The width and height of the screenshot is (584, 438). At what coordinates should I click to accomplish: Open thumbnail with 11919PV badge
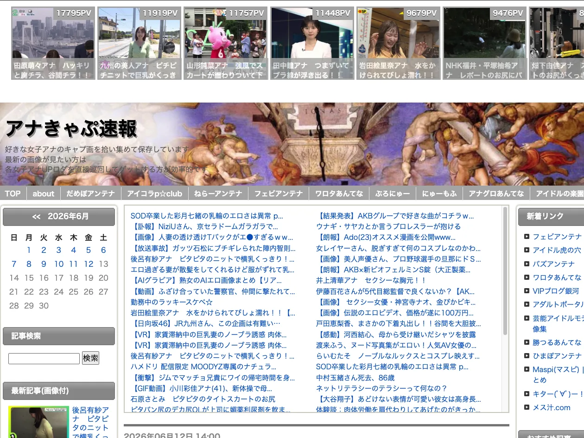click(140, 43)
